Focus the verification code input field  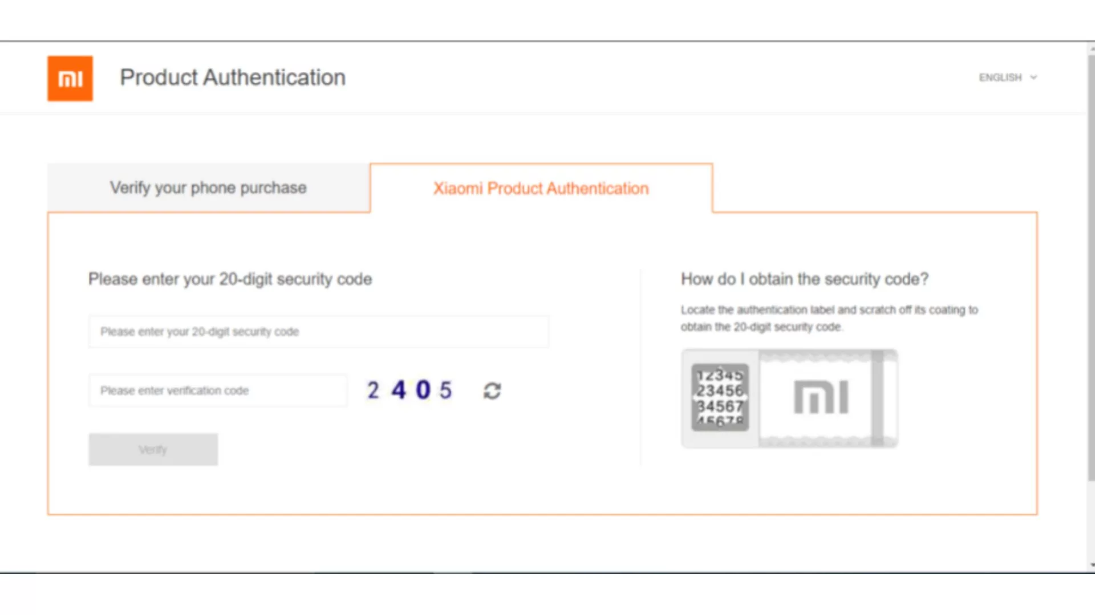pyautogui.click(x=218, y=391)
